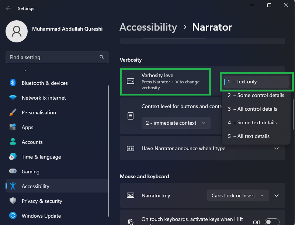Open Narrator key dropdown
The image size is (295, 225).
click(238, 195)
